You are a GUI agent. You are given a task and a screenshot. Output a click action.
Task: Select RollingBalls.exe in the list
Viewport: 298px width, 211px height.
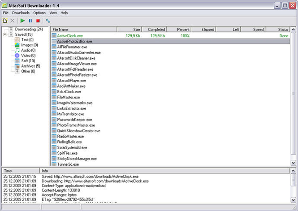69,142
